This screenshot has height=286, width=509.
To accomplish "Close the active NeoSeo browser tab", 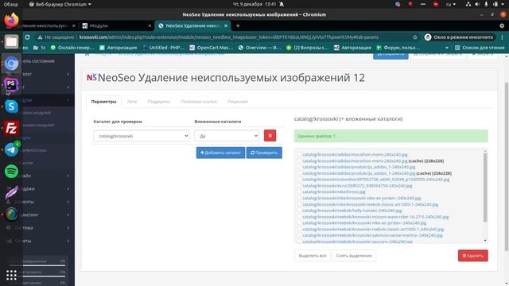I will [226, 25].
